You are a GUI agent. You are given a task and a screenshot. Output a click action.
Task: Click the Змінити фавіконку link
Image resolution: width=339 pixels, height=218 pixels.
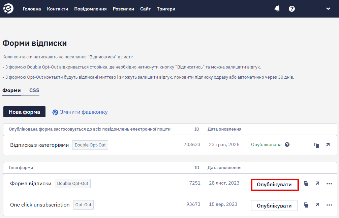tap(84, 112)
